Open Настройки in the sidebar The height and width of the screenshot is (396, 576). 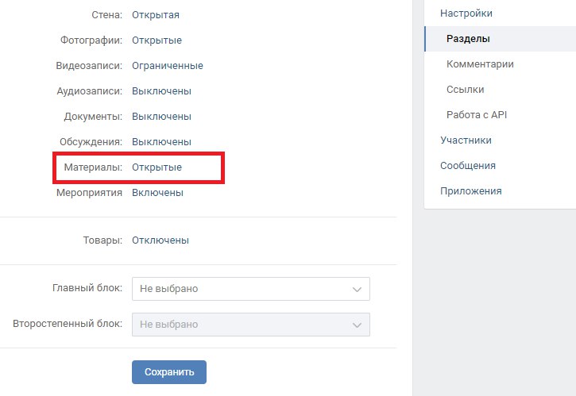point(466,13)
